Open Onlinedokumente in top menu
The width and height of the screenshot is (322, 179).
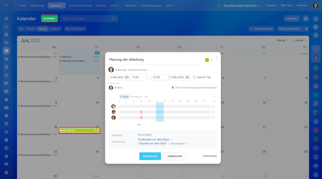[80, 6]
